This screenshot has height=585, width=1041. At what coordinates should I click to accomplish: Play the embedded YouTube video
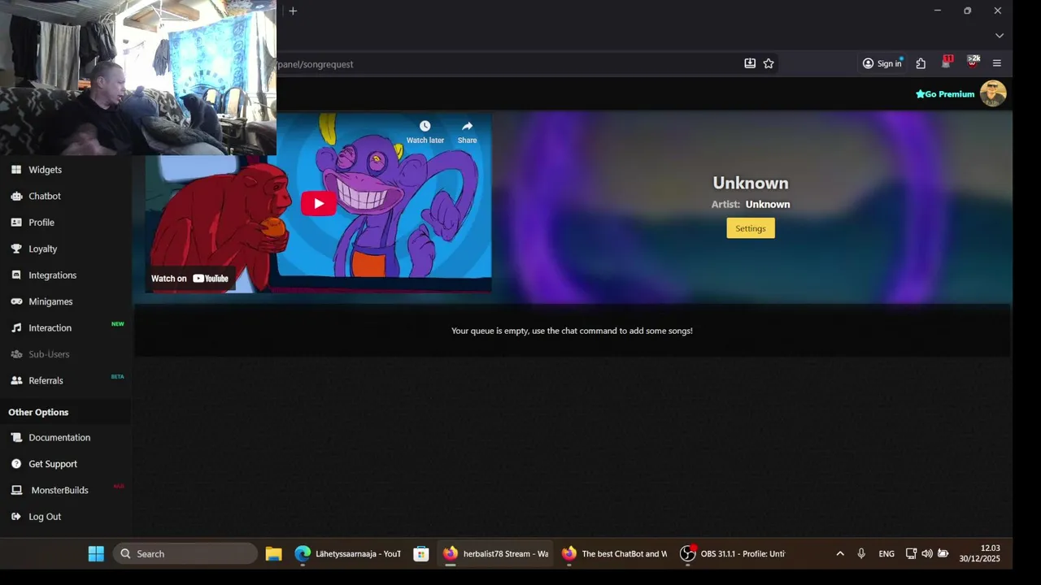(x=318, y=203)
